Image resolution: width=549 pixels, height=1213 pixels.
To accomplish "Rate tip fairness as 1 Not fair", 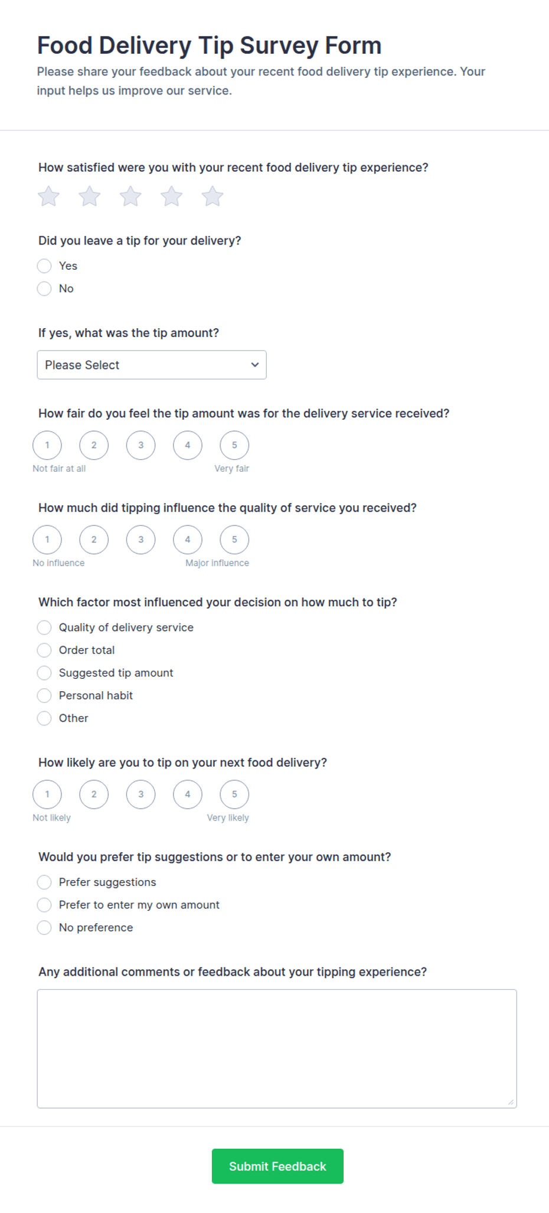I will [47, 445].
